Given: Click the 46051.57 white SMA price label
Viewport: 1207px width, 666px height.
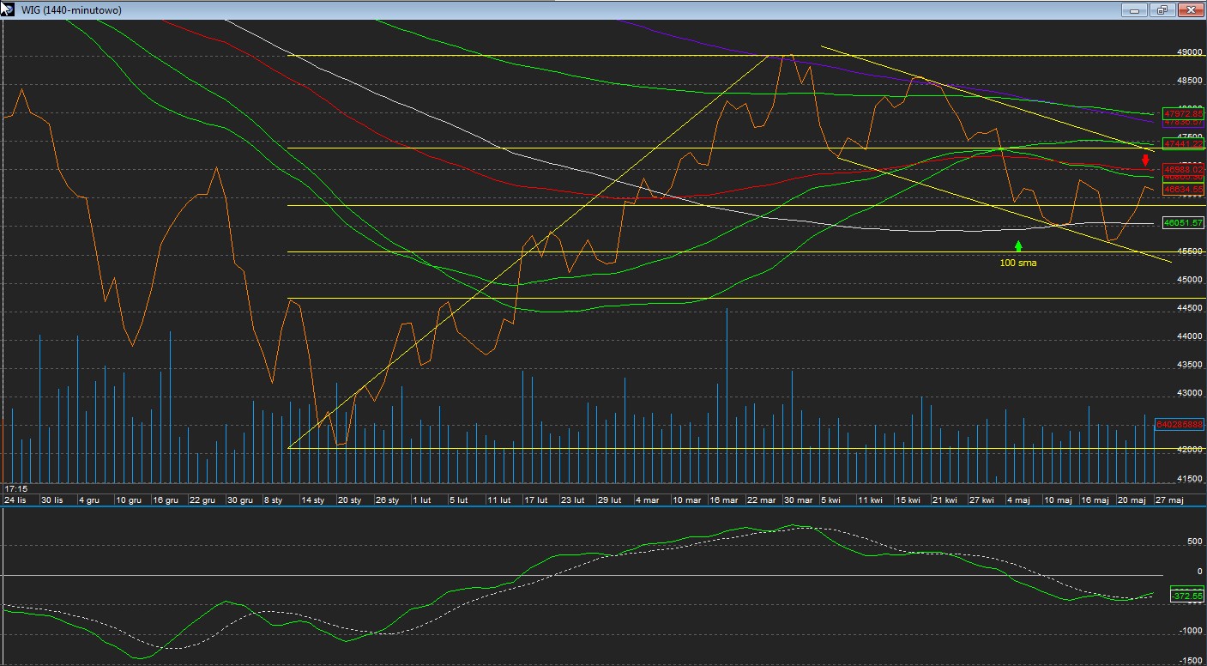Looking at the screenshot, I should 1183,223.
